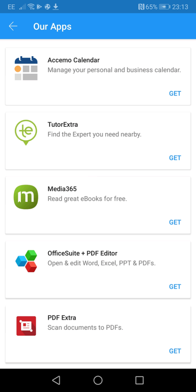Tap Android back navigation triangle
The height and width of the screenshot is (392, 196).
tap(56, 380)
